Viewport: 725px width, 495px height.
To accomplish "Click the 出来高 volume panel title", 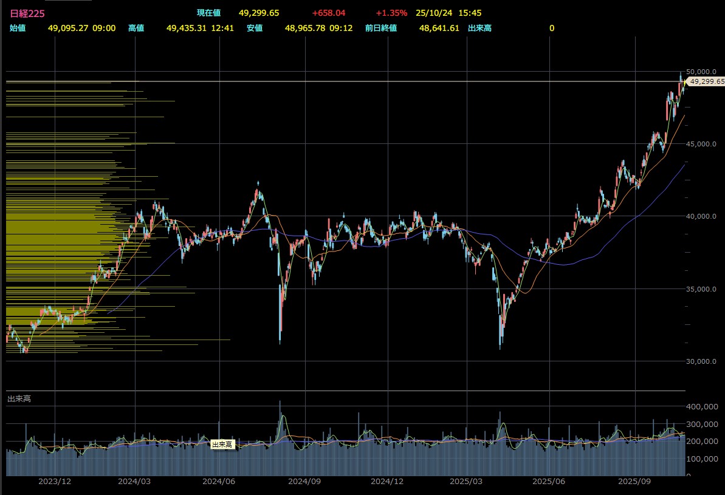I will click(x=19, y=398).
